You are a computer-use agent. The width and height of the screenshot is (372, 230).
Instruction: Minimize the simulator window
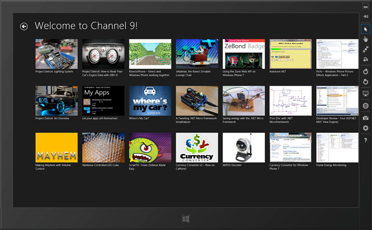366,6
